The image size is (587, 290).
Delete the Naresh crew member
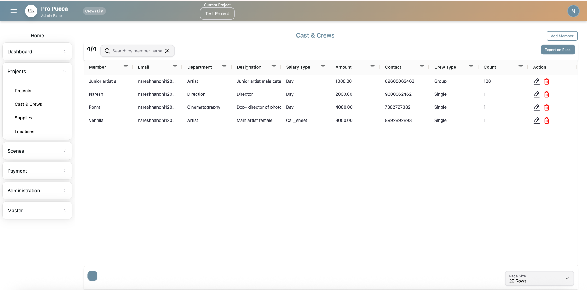click(x=547, y=94)
